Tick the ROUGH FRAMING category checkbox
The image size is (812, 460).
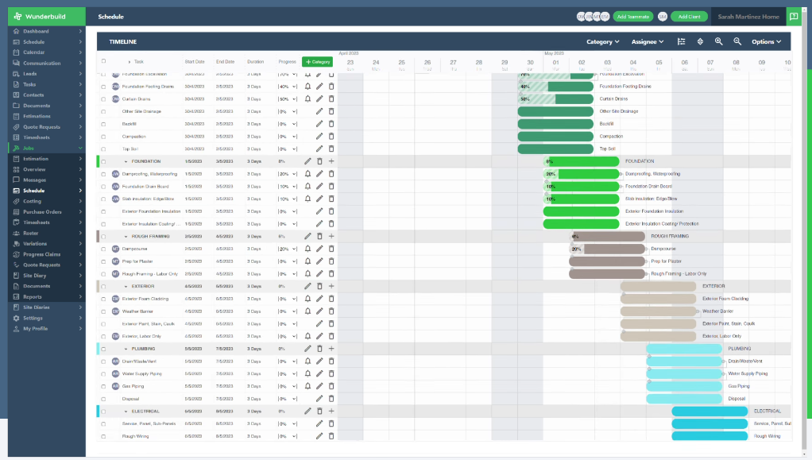pos(103,236)
